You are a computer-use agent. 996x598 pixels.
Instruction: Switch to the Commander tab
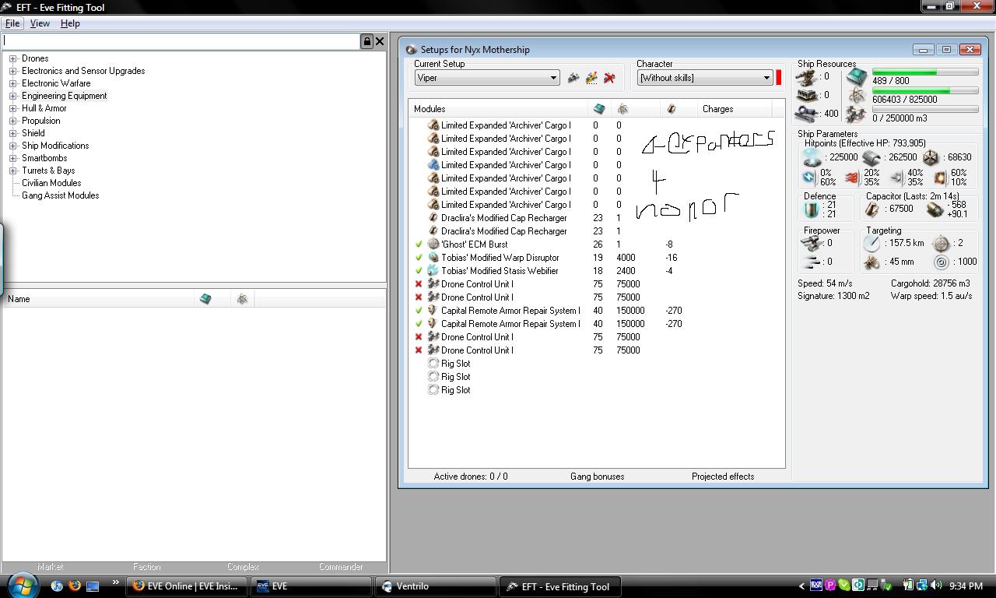pyautogui.click(x=341, y=567)
